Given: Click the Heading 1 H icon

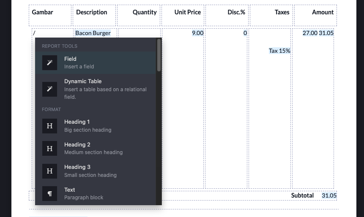Looking at the screenshot, I should (50, 126).
